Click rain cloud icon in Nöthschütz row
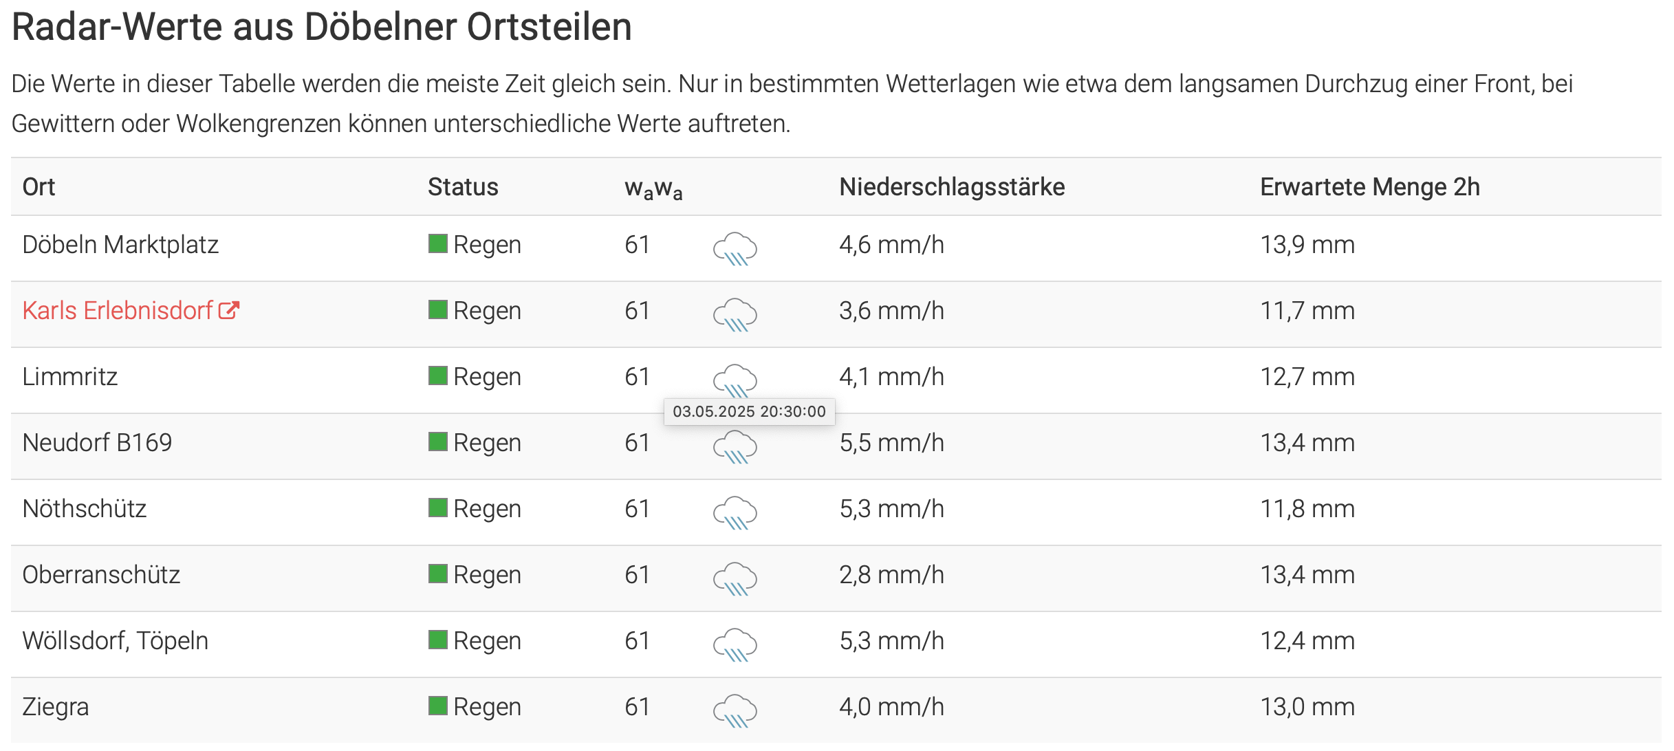This screenshot has height=751, width=1674. click(x=735, y=513)
